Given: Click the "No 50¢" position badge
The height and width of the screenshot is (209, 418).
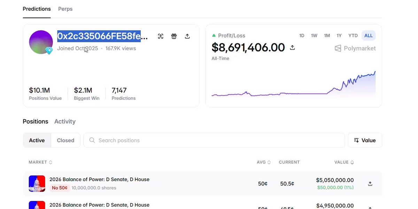Looking at the screenshot, I should coord(60,188).
